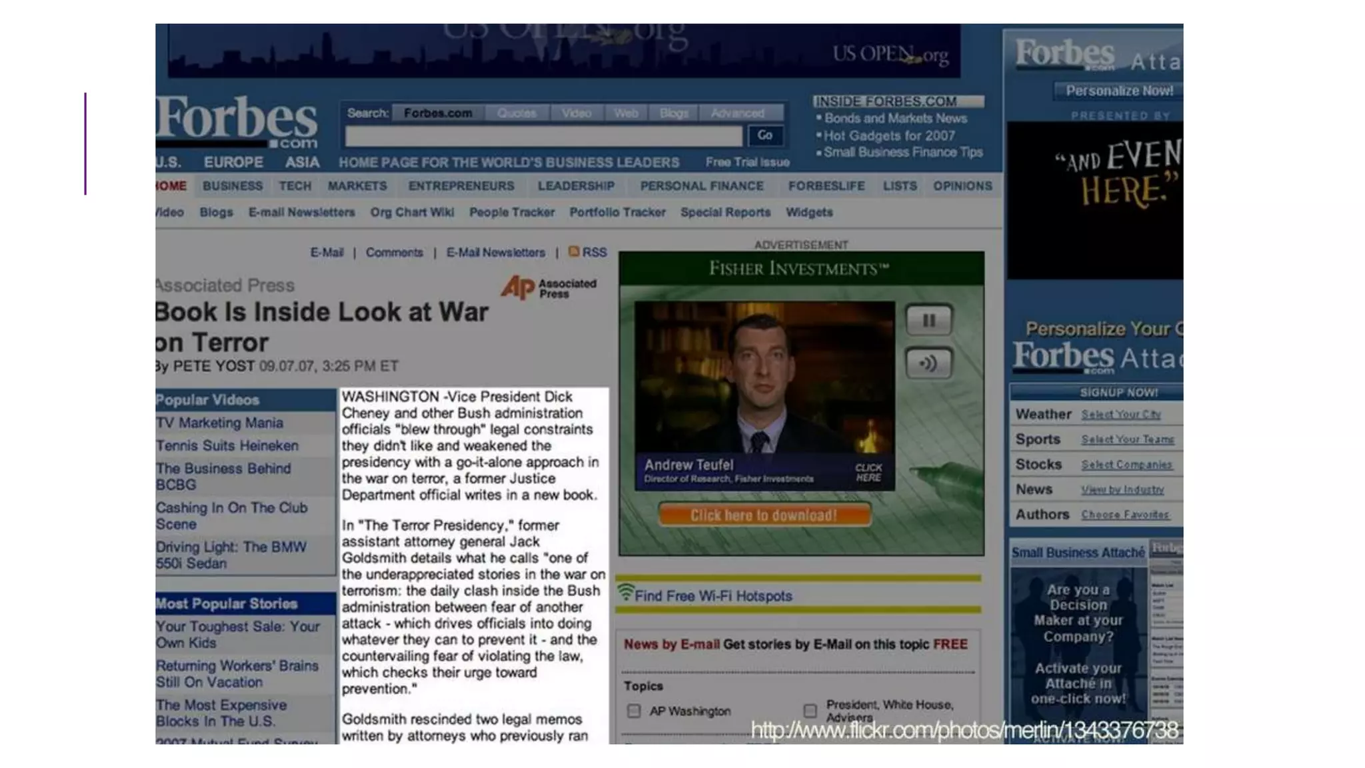
Task: Select the Advanced search tab
Action: [737, 113]
